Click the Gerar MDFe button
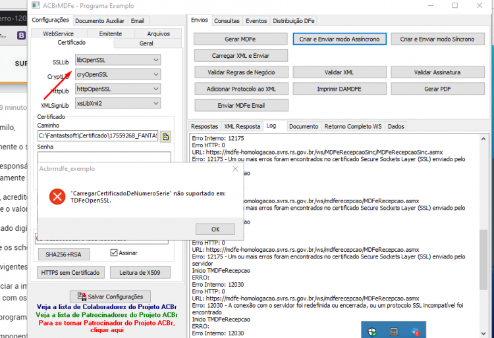This screenshot has height=338, width=494. click(240, 39)
